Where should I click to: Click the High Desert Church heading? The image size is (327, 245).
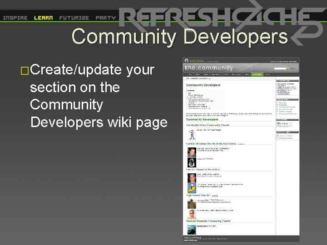pyautogui.click(x=198, y=195)
